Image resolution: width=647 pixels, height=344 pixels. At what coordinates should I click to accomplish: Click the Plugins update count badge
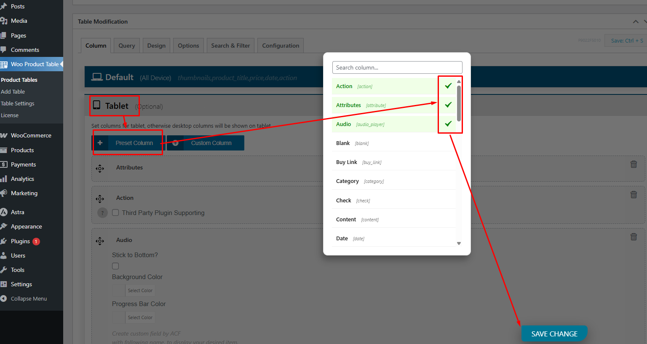[36, 242]
